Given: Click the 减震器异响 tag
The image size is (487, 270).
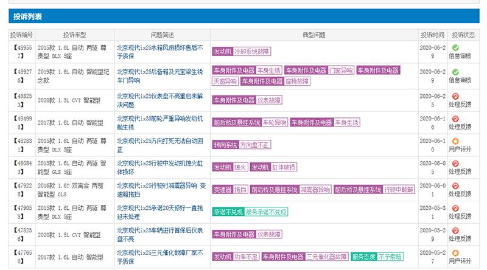Looking at the screenshot, I should point(315,190).
